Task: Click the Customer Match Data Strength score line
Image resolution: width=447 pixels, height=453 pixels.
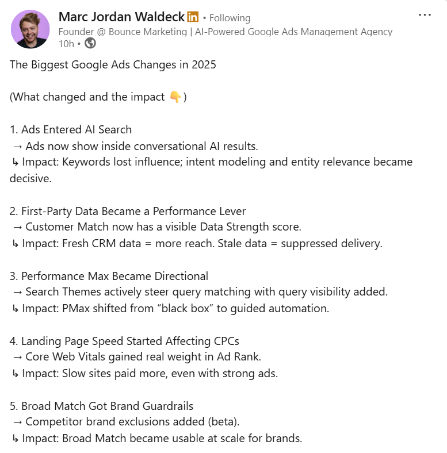Action: (163, 227)
